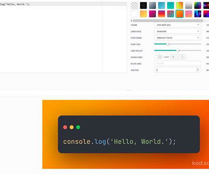Click the LINE HEIGHT label

136,51
